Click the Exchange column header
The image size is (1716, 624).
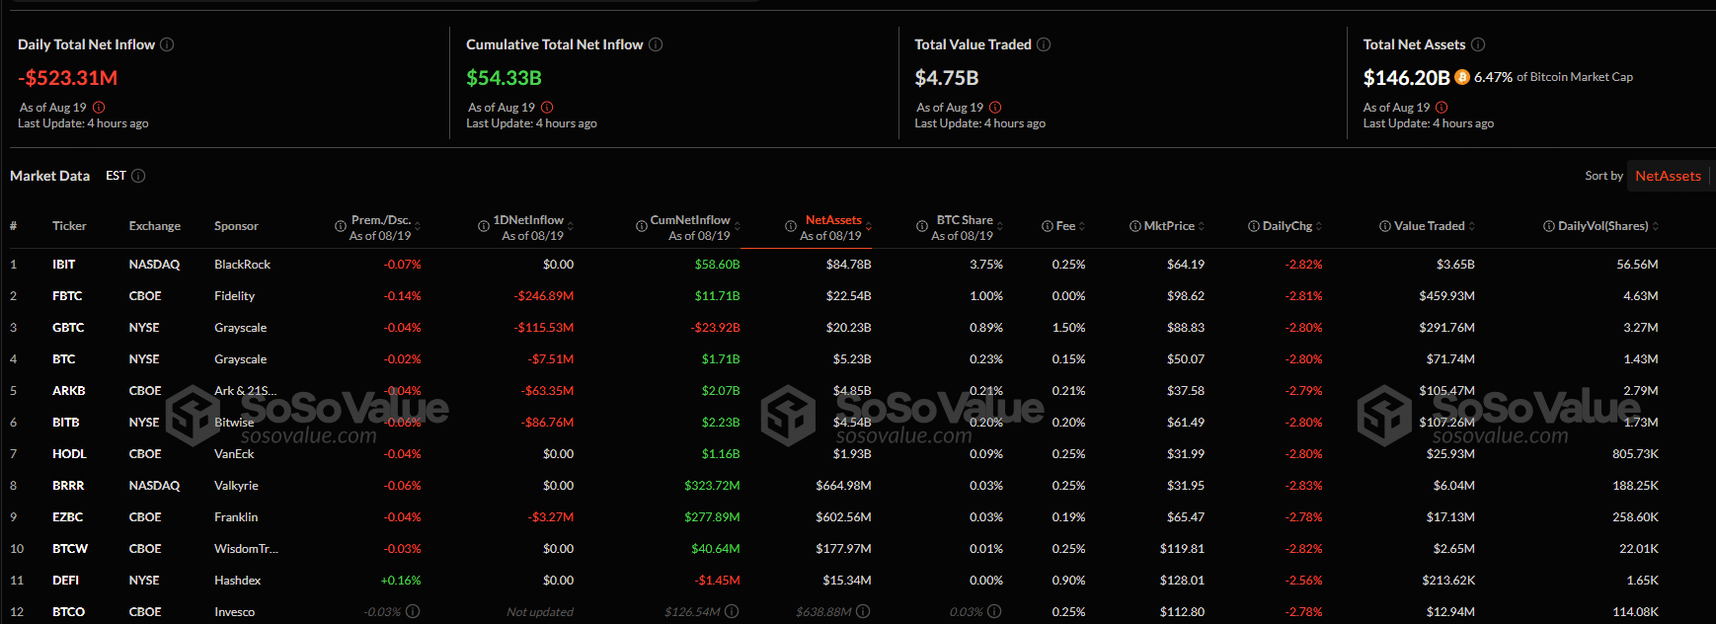click(x=155, y=226)
